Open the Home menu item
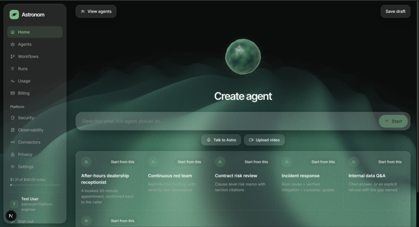 35,32
